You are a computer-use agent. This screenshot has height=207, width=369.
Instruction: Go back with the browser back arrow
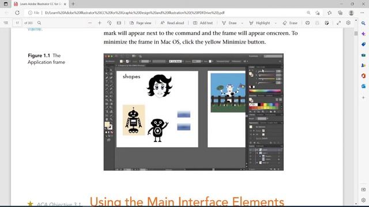pos(6,13)
